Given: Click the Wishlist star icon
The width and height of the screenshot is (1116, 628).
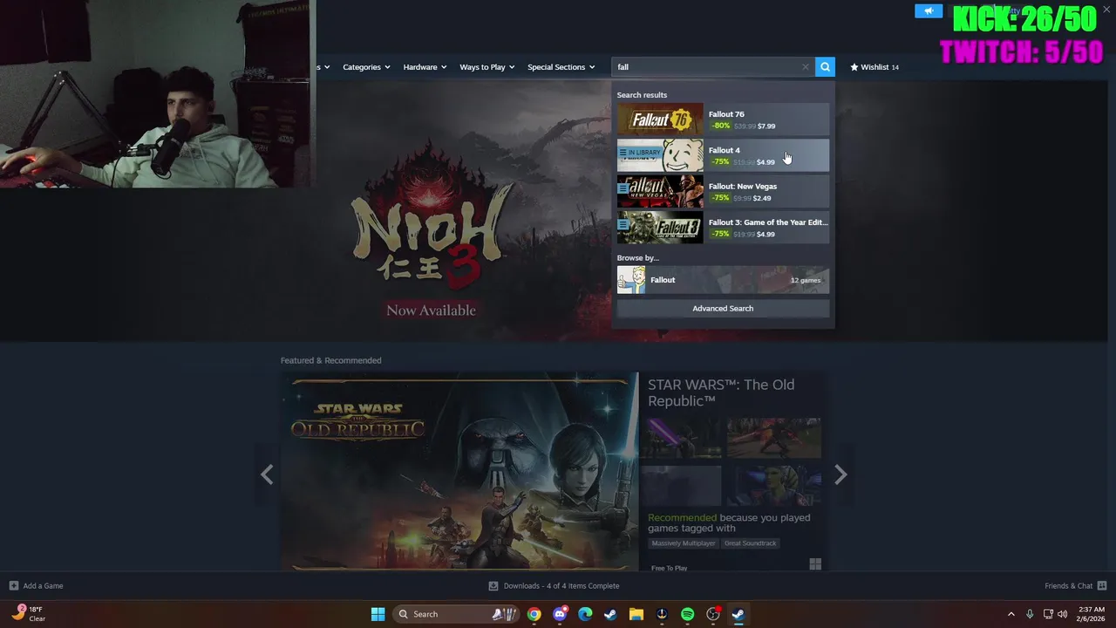Looking at the screenshot, I should point(854,67).
